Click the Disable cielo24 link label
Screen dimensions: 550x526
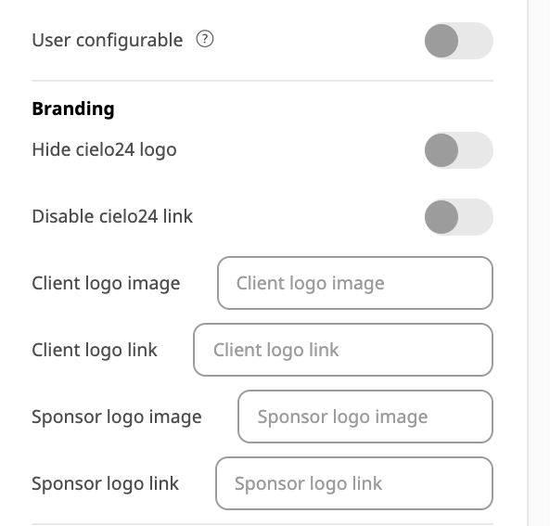point(112,216)
